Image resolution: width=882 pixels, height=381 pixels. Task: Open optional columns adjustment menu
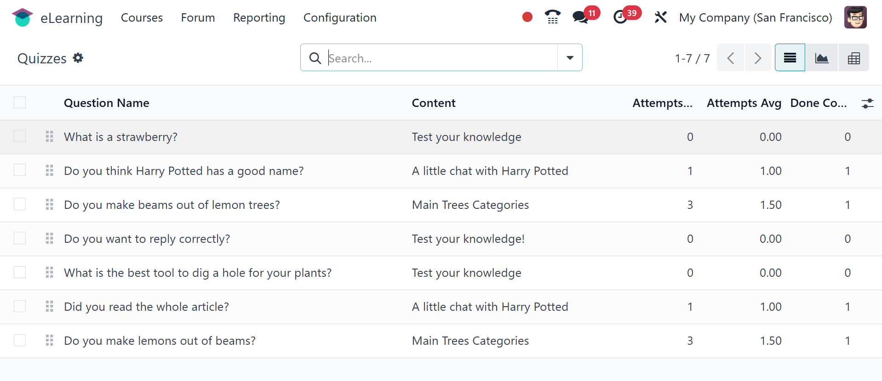pos(867,103)
